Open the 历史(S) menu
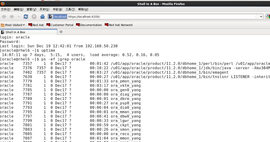270x142 pixels. coord(44,9)
